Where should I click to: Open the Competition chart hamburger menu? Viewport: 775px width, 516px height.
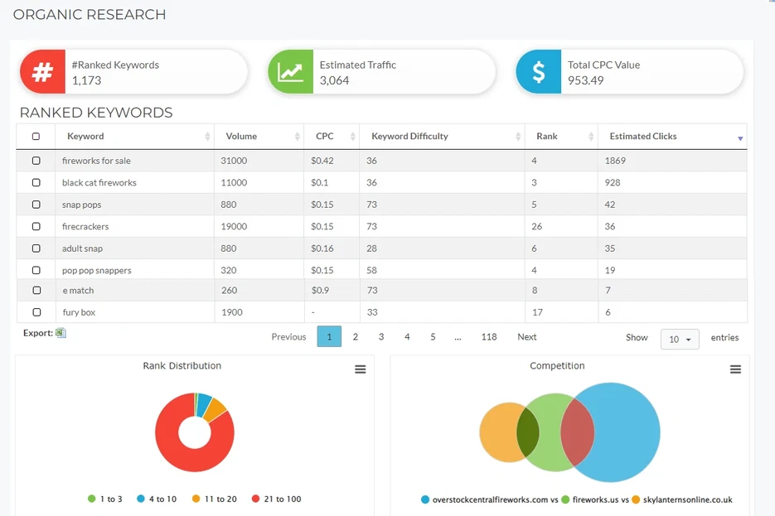point(735,369)
